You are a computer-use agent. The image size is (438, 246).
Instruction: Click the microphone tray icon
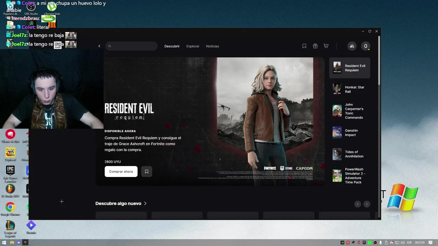pyautogui.click(x=381, y=243)
